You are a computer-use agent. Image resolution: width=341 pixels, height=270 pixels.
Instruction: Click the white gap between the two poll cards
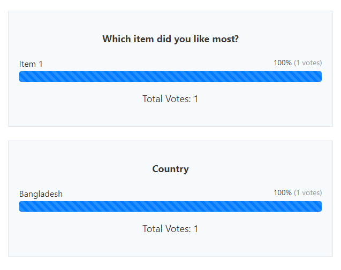170,134
